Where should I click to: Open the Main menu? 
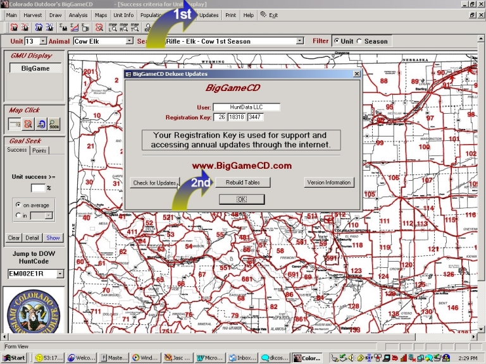[11, 15]
